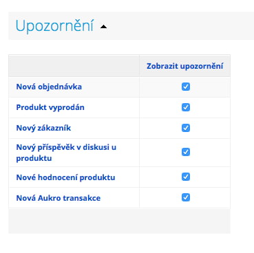Uncheck the Nová objednávka notification checkbox
This screenshot has height=253, width=254.
click(186, 87)
